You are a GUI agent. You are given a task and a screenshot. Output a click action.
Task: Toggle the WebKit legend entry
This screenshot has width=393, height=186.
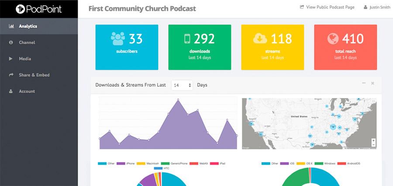[x=198, y=163]
